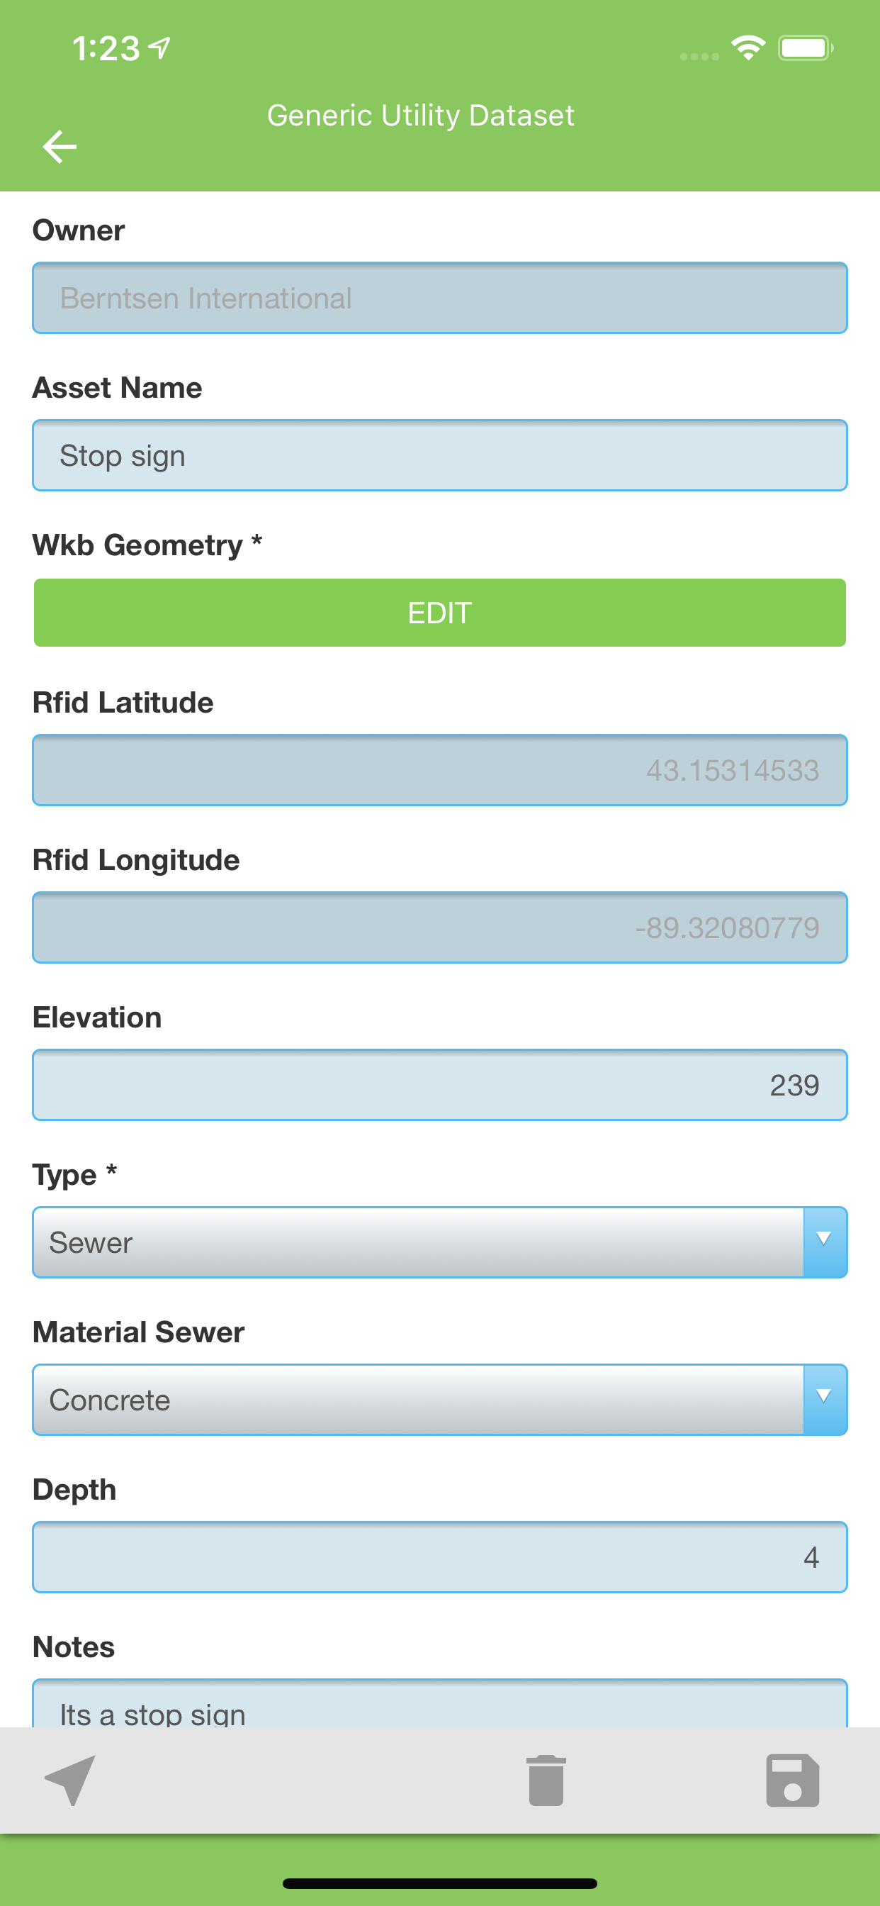Tap the Rfid Latitude field

[x=440, y=769]
